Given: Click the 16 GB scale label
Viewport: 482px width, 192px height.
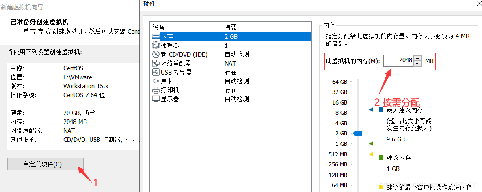Looking at the screenshot, I should point(340,102).
